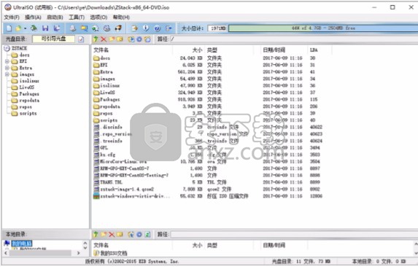
Task: Click the Set Boot File icon in image pane toolbar
Action: pyautogui.click(x=147, y=39)
